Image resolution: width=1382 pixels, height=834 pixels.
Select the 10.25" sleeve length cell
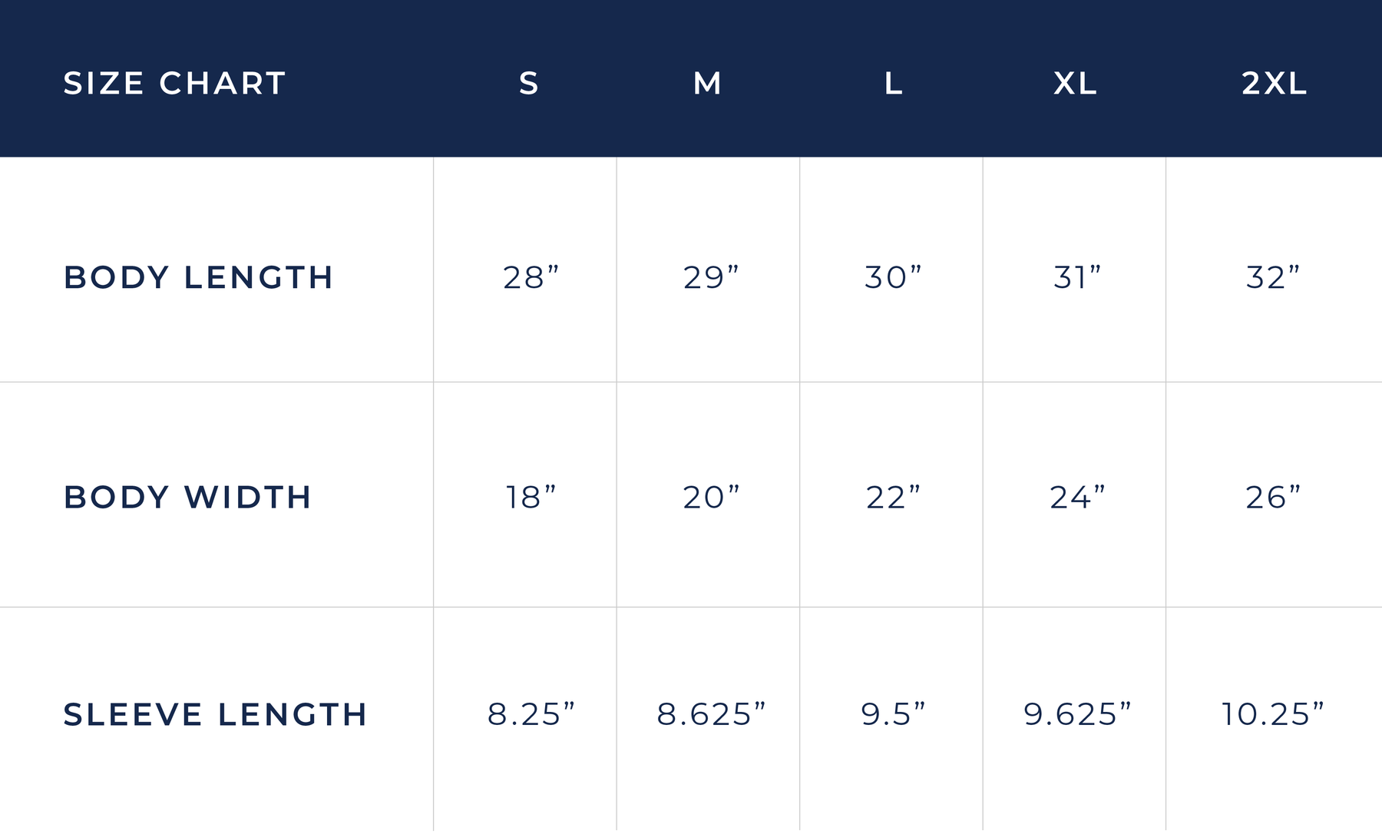point(1273,714)
